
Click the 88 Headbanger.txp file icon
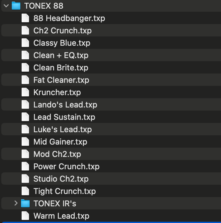pos(25,18)
